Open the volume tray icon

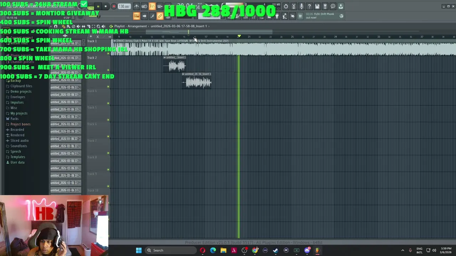click(x=434, y=250)
